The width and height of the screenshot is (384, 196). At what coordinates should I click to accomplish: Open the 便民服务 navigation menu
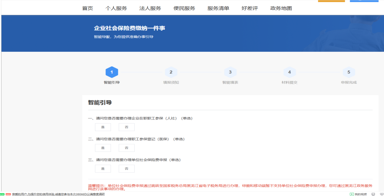pyautogui.click(x=184, y=8)
